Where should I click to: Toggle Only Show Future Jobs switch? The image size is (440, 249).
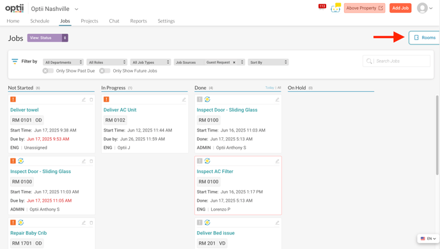pyautogui.click(x=104, y=71)
